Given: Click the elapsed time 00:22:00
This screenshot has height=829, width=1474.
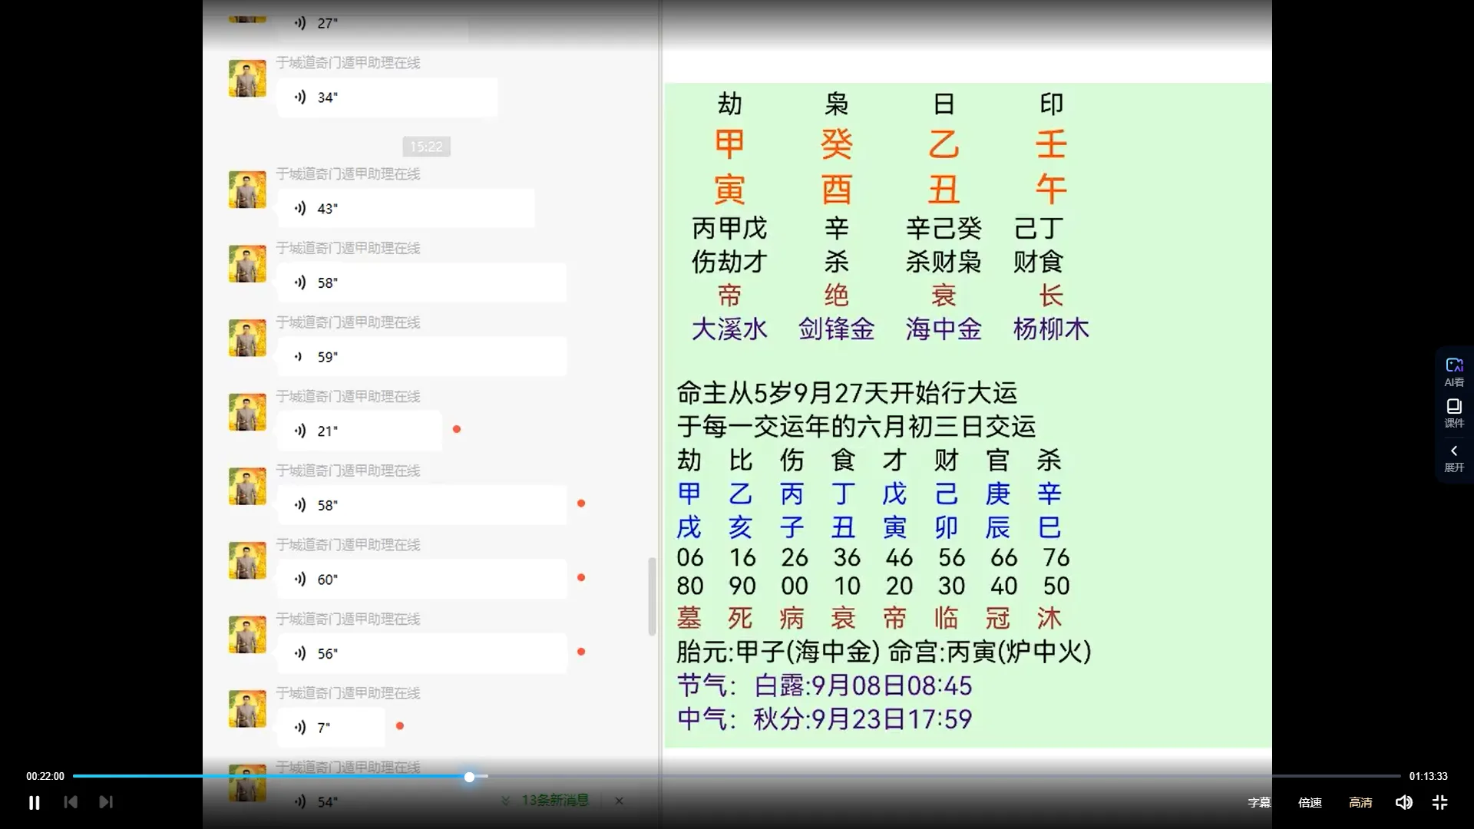Looking at the screenshot, I should 45,777.
